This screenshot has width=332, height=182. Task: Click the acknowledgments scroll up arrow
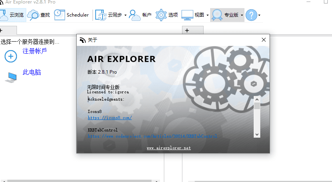point(257,99)
